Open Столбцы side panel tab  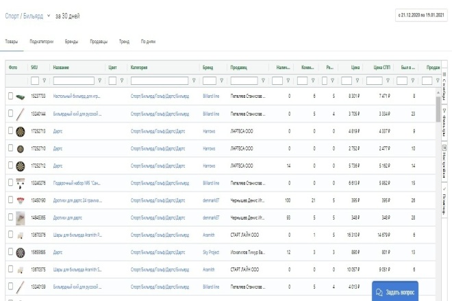pos(444,86)
